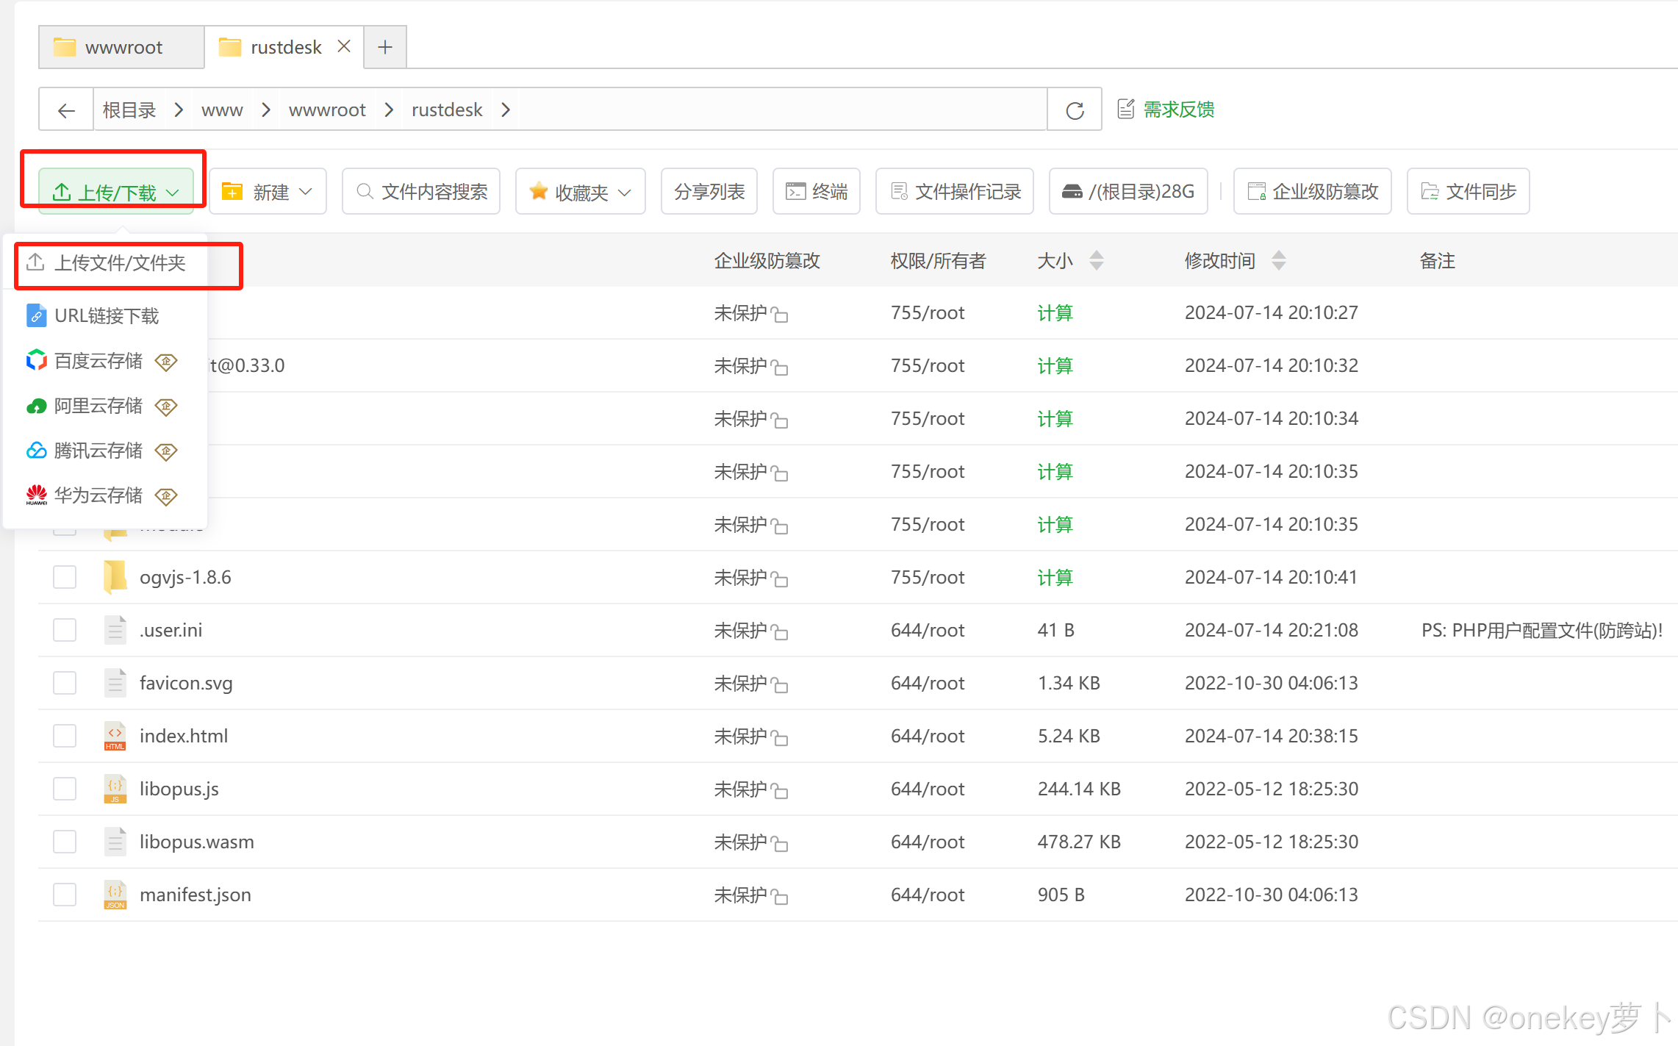Launch the 终端 terminal button
1678x1046 pixels.
click(817, 192)
